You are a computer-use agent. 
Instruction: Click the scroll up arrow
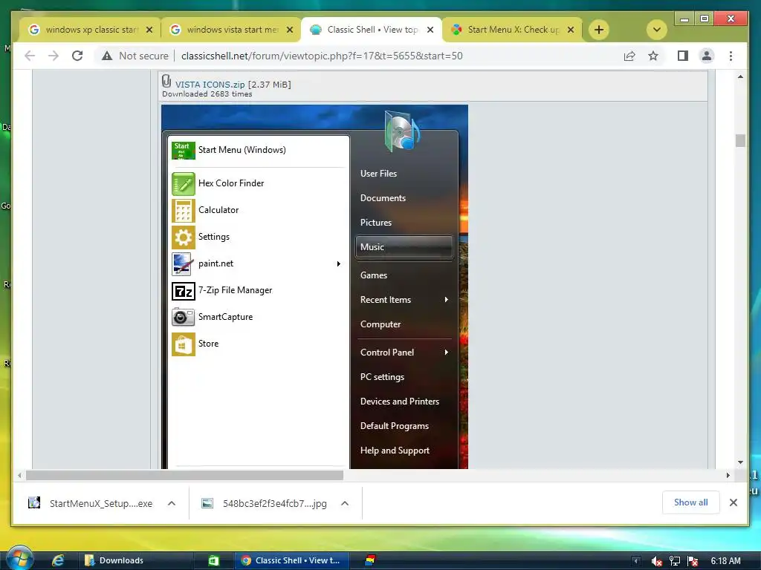click(740, 76)
